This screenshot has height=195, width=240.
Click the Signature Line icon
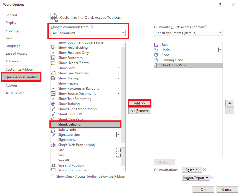point(53,135)
